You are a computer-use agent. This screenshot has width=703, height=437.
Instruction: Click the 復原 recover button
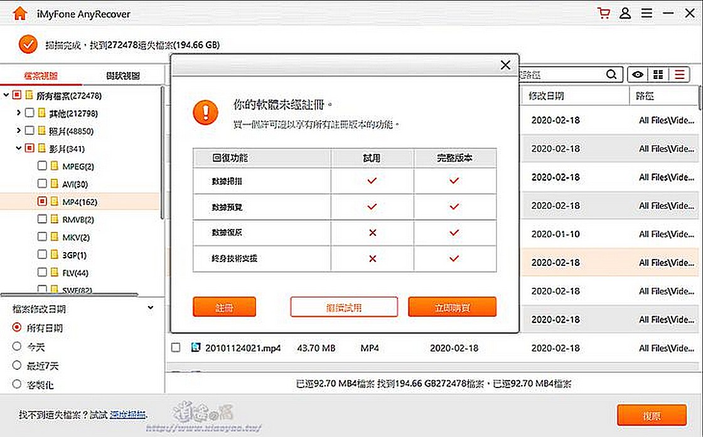[x=652, y=416]
